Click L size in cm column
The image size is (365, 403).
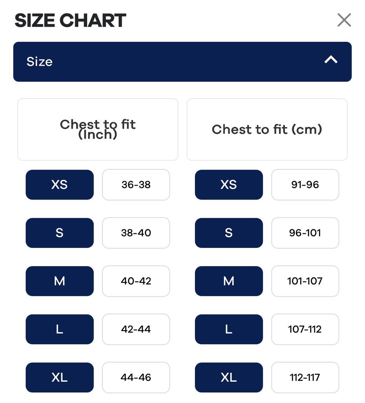tap(229, 329)
